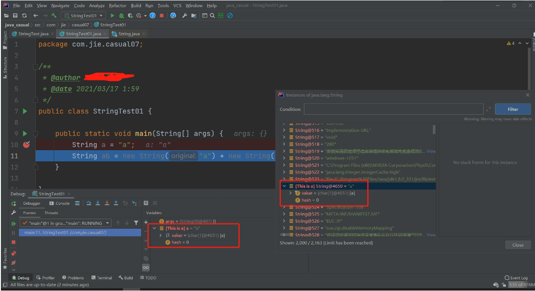535x291 pixels.
Task: Click the Step Out icon
Action: [x=116, y=203]
